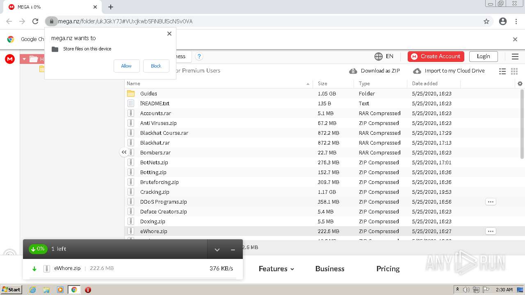Open options dots for eWhore.zip

coord(491,231)
